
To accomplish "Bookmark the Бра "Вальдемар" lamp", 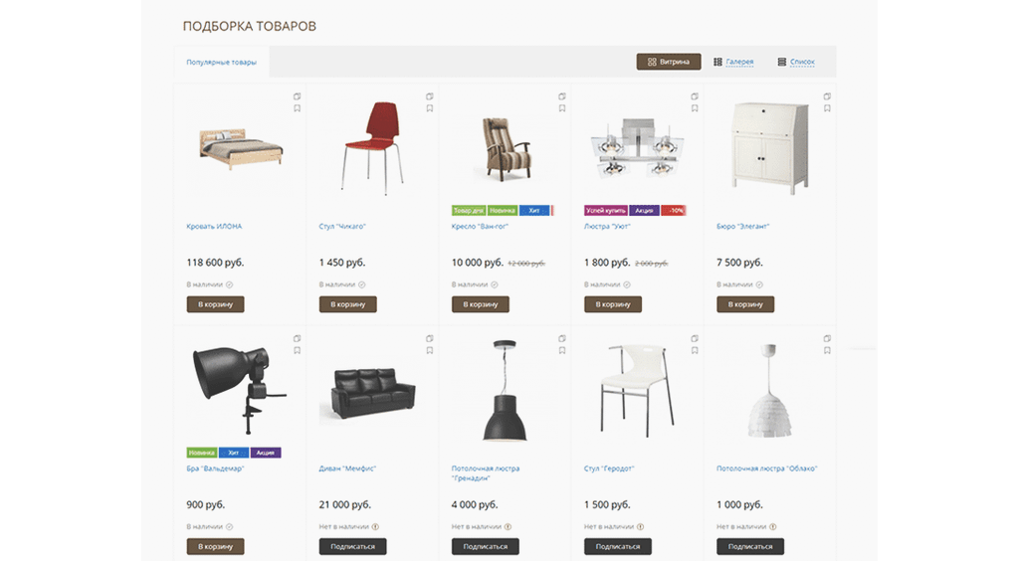I will coord(297,350).
